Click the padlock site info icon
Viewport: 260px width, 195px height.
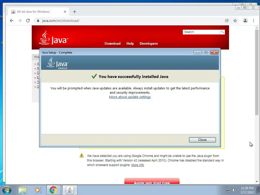pos(38,21)
